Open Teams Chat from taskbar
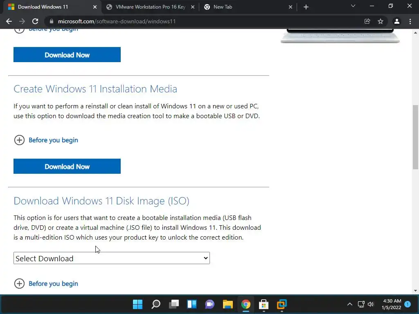This screenshot has width=419, height=314. pyautogui.click(x=210, y=304)
